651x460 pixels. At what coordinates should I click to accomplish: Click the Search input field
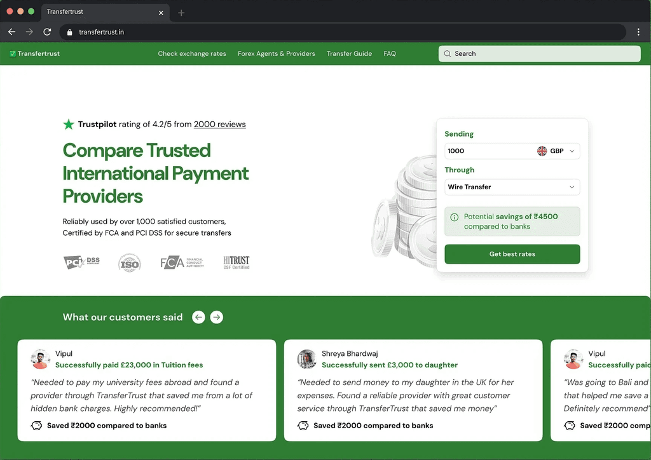click(539, 53)
